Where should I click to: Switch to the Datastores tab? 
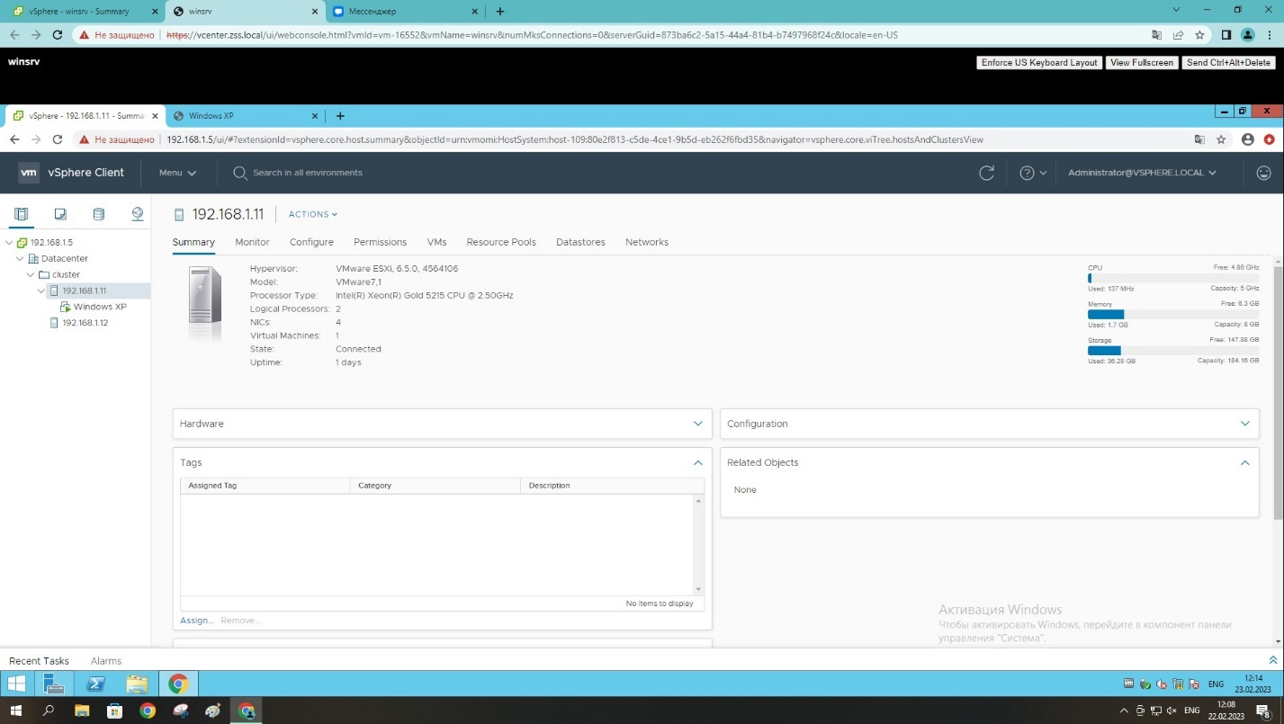pyautogui.click(x=580, y=242)
